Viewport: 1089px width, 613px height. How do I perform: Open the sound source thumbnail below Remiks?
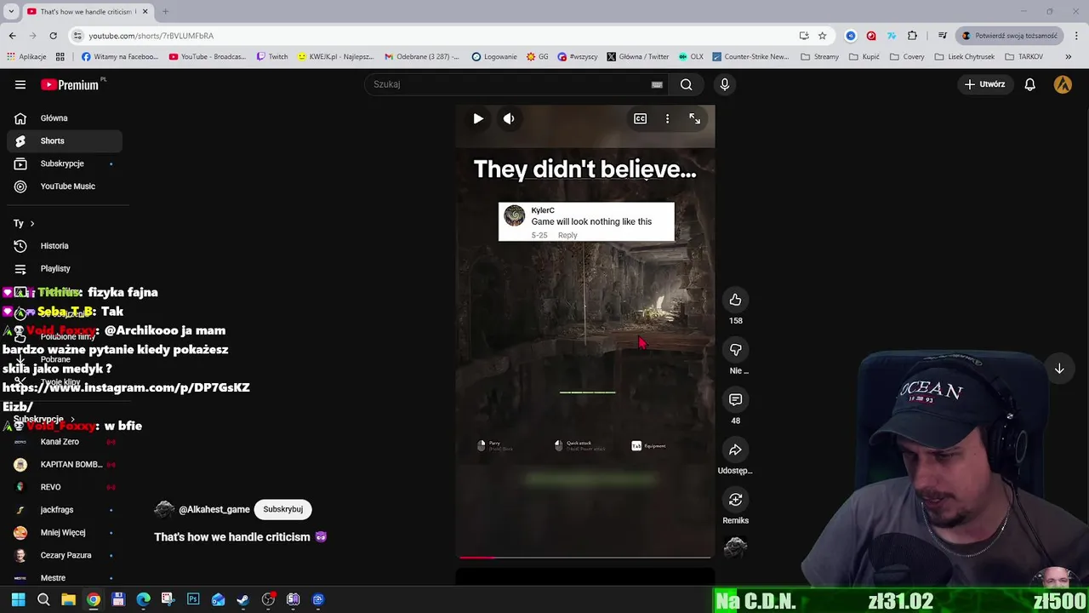(x=735, y=547)
